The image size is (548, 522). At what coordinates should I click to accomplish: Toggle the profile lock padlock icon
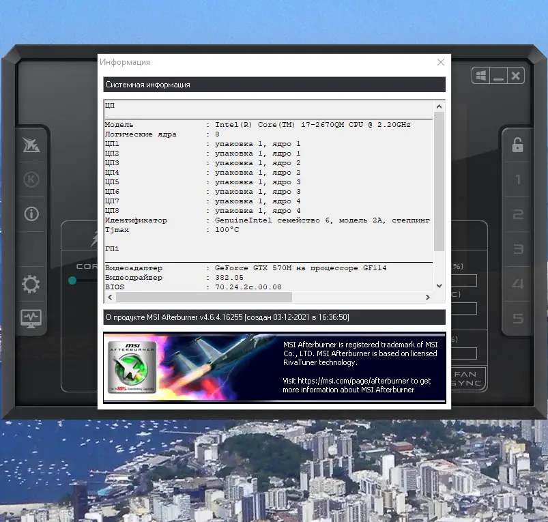[x=517, y=145]
